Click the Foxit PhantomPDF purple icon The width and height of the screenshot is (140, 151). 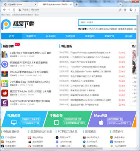pos(5,103)
